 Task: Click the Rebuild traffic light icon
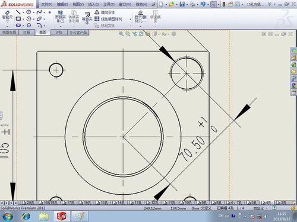pyautogui.click(x=224, y=4)
